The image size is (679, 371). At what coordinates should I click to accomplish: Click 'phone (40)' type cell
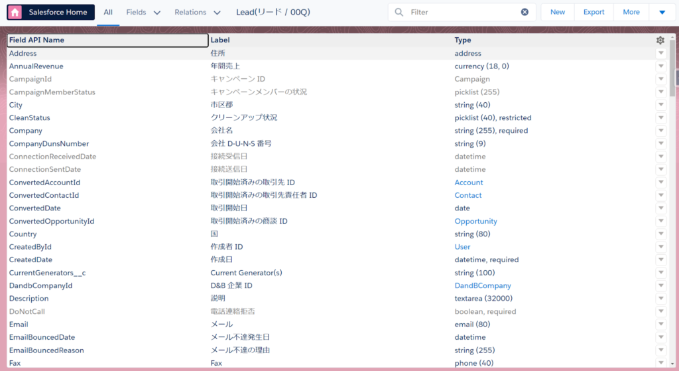pyautogui.click(x=473, y=363)
